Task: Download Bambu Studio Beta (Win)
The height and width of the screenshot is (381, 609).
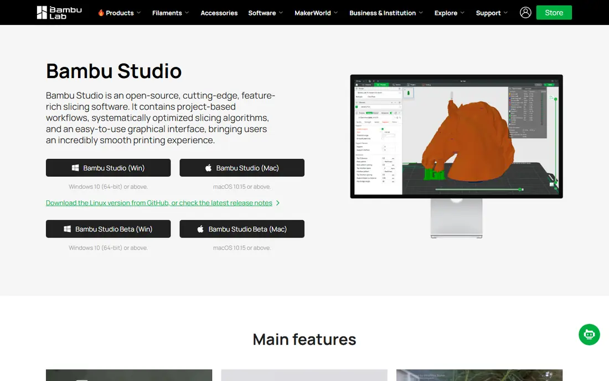Action: pyautogui.click(x=108, y=229)
